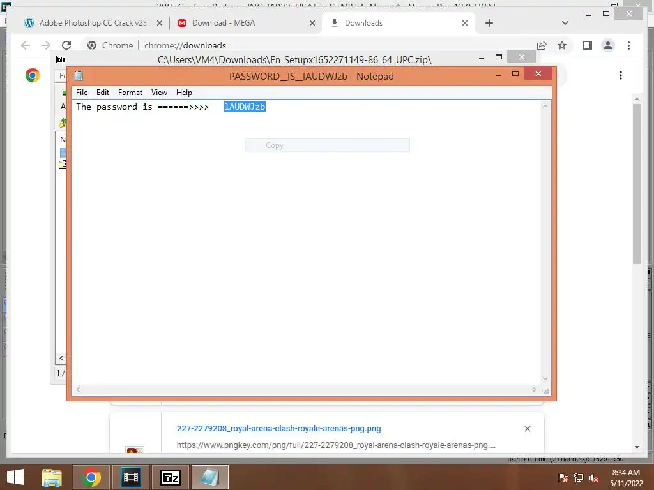Open Chrome from the taskbar
The height and width of the screenshot is (490, 654).
pos(91,477)
